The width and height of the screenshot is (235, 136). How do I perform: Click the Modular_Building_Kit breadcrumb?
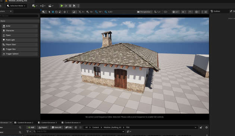pos(112,127)
